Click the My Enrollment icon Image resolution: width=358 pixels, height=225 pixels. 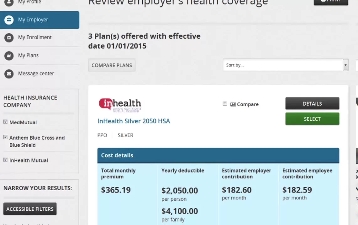[9, 37]
